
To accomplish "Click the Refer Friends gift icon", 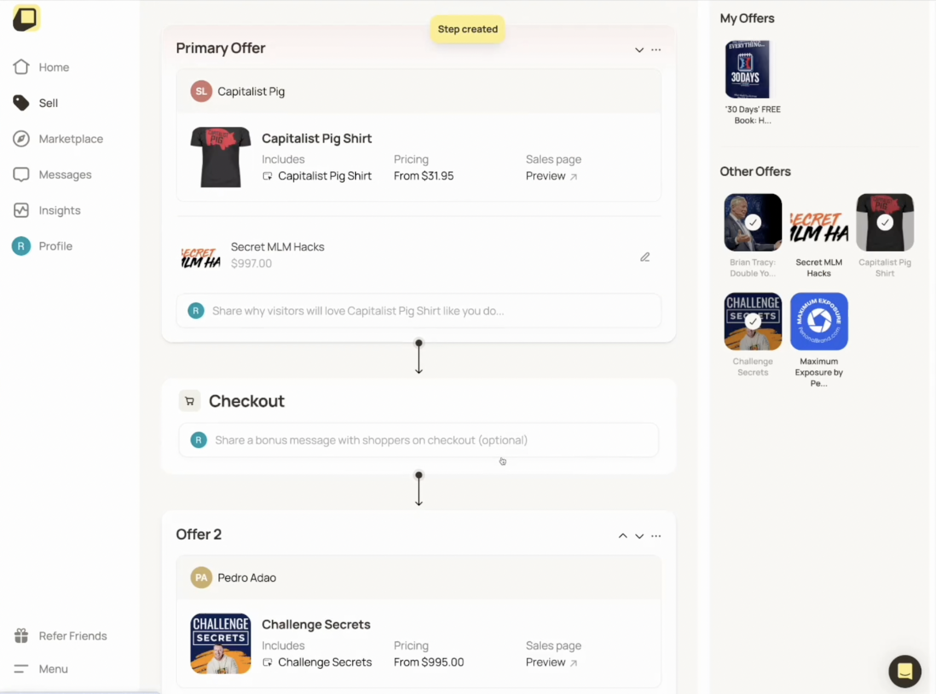I will (21, 635).
